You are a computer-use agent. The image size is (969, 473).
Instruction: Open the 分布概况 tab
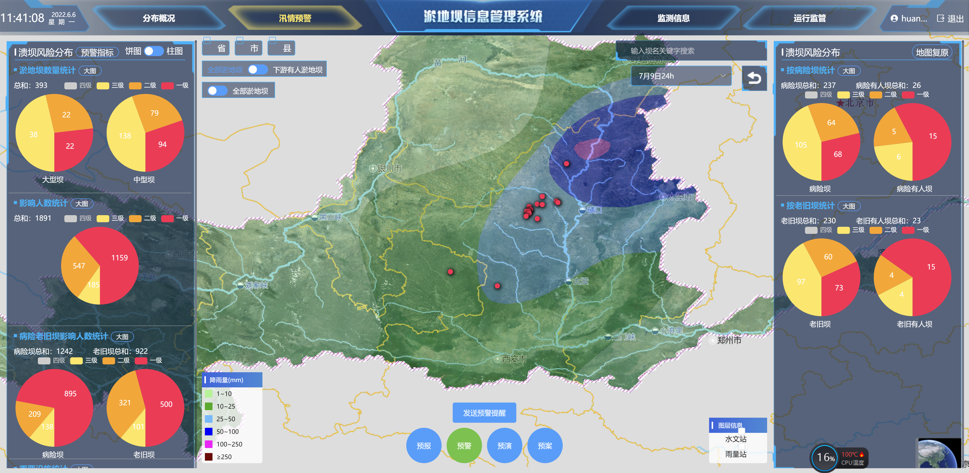[159, 18]
